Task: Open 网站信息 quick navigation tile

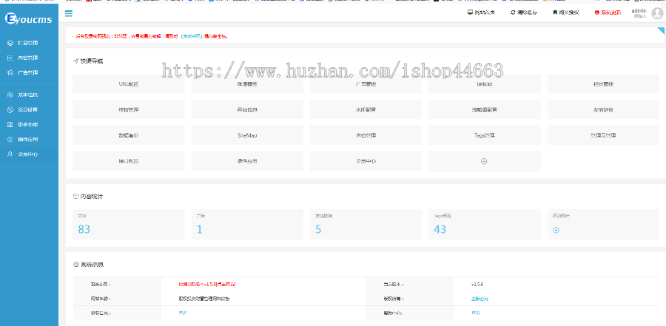Action: pos(247,109)
